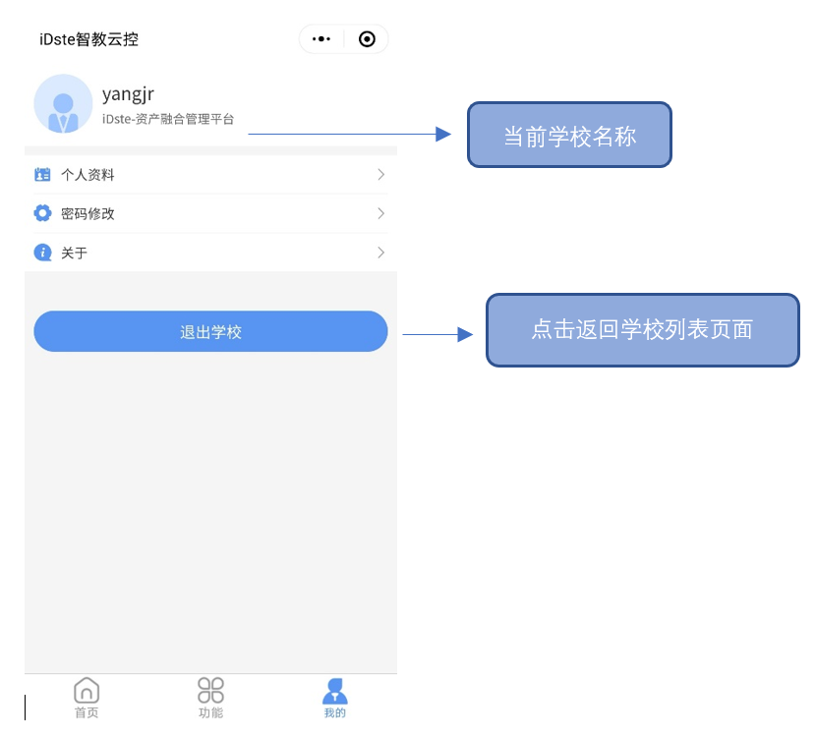
Task: Tap the 功能 four-leaf icon
Action: [x=210, y=690]
